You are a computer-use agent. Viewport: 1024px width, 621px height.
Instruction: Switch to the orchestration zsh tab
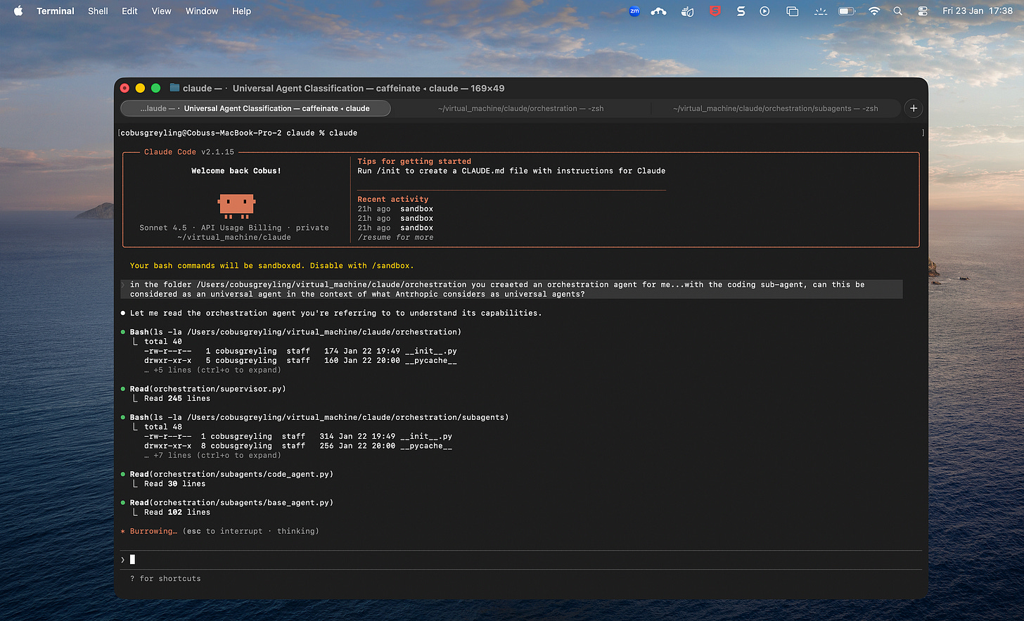click(x=520, y=108)
